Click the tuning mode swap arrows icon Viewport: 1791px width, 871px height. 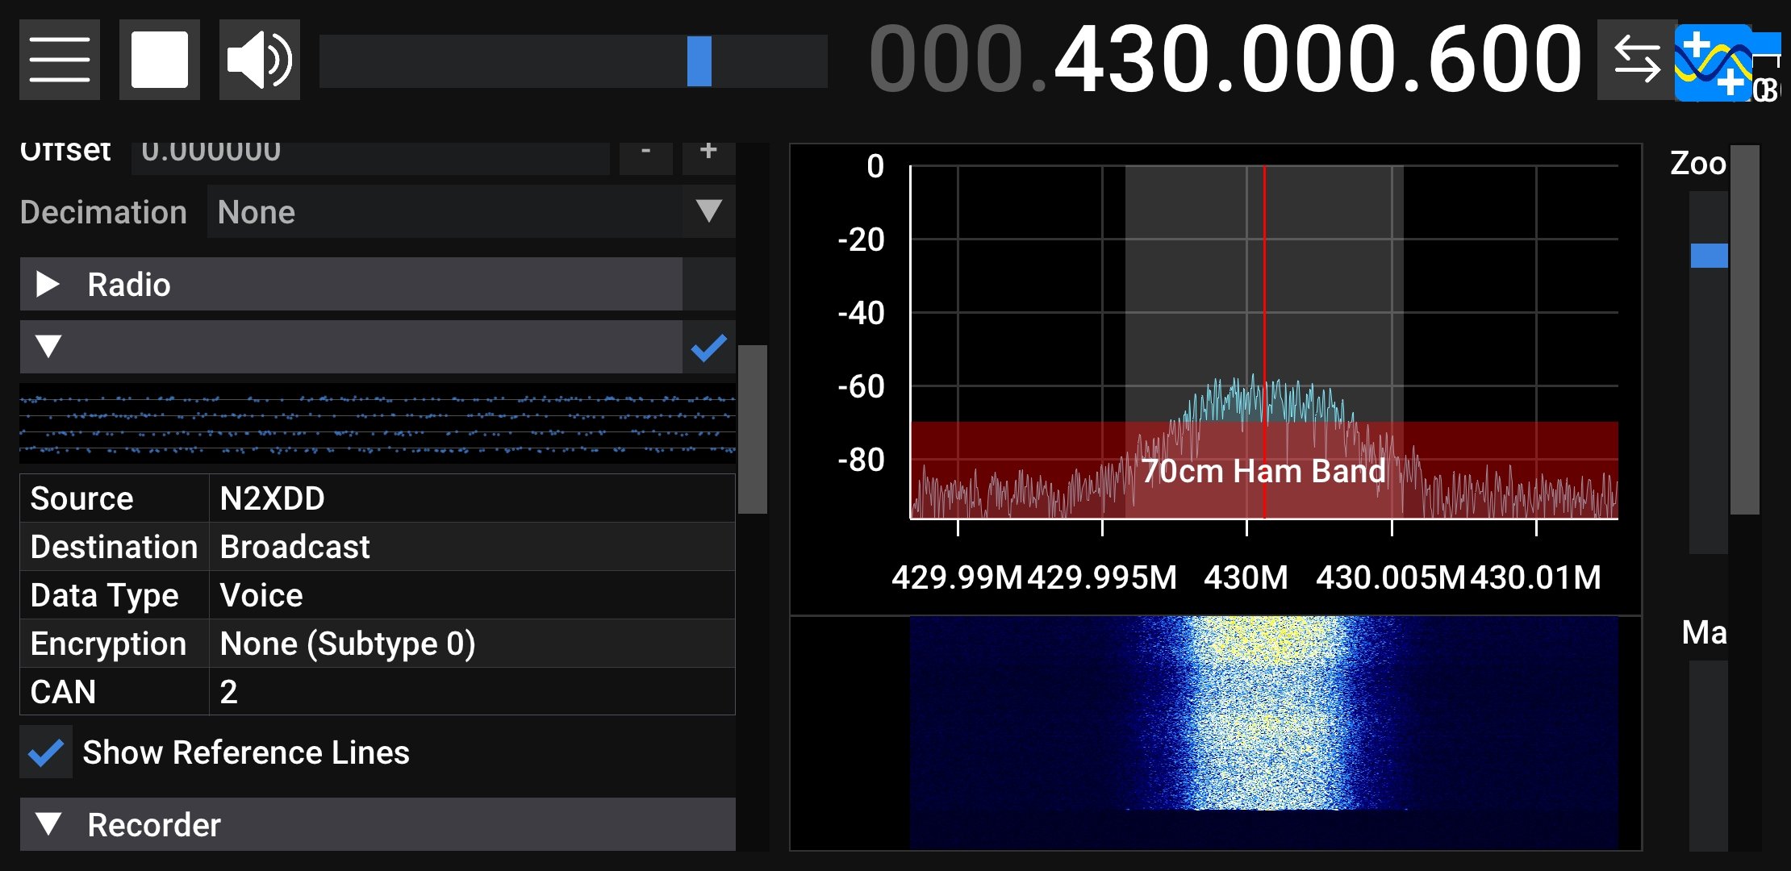click(1636, 60)
